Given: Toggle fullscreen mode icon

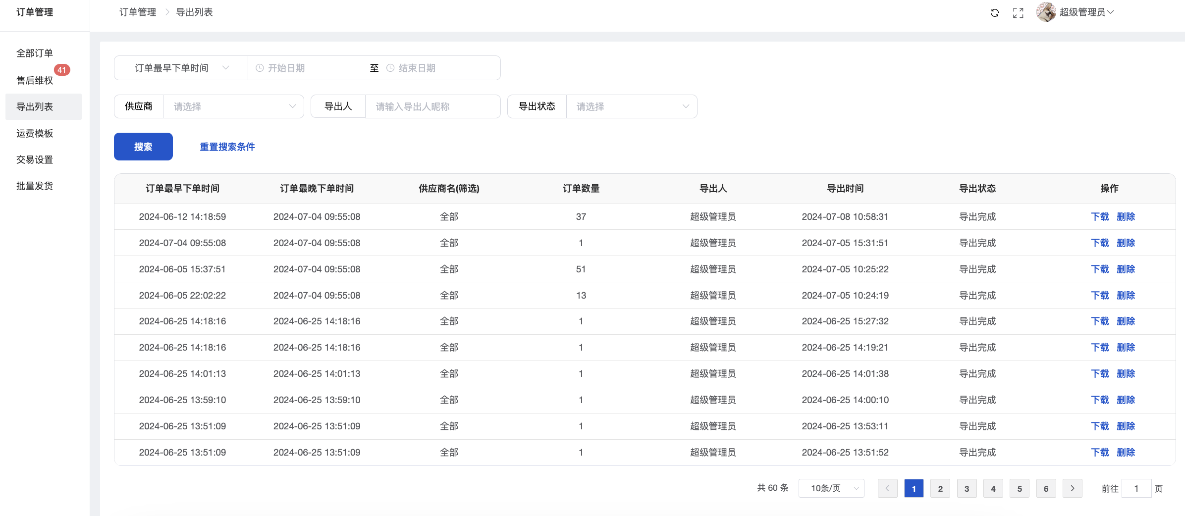Looking at the screenshot, I should 1018,13.
